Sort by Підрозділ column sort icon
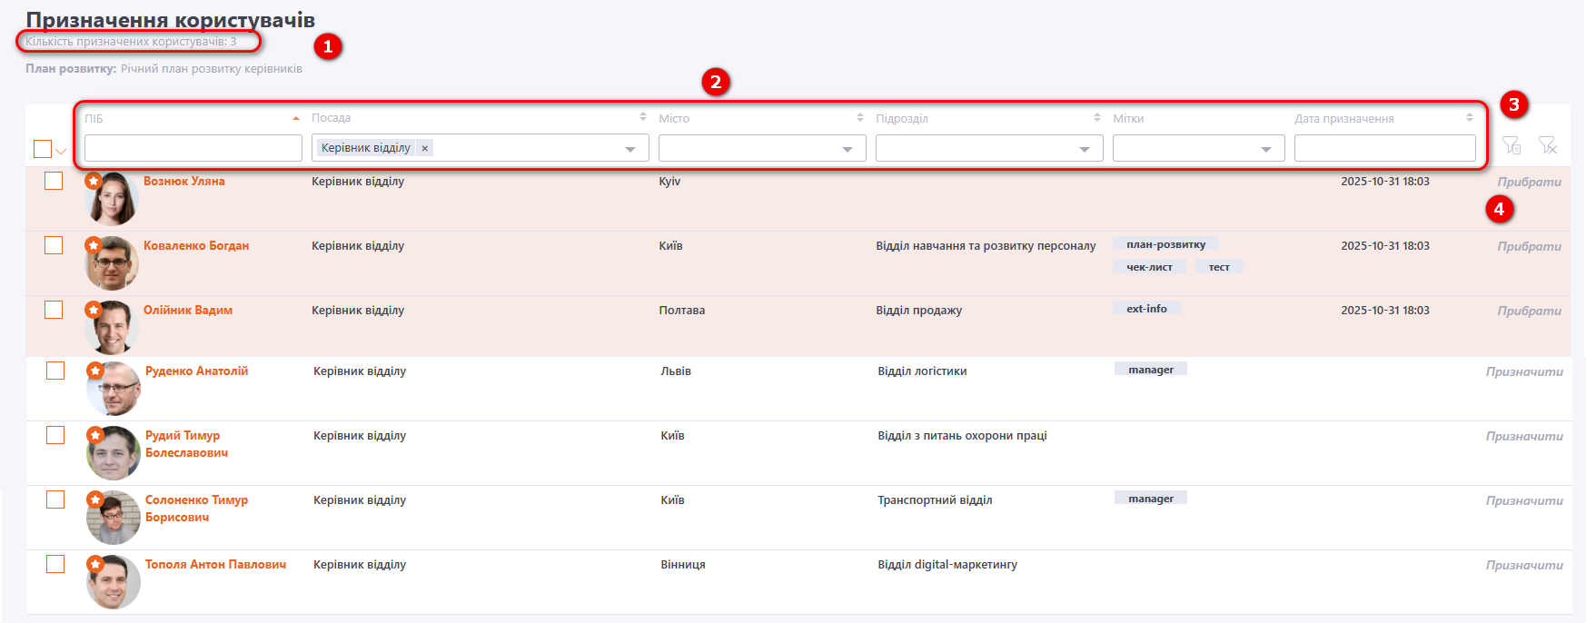Viewport: 1586px width, 623px height. pos(1096,117)
